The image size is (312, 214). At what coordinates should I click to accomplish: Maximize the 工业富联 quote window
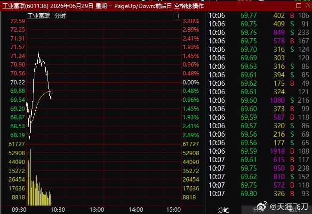click(299, 6)
